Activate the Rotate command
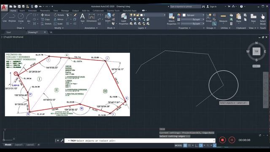270x152 pixels. (59, 15)
